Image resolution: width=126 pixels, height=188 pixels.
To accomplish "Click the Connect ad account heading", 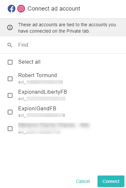I will pos(54,9).
